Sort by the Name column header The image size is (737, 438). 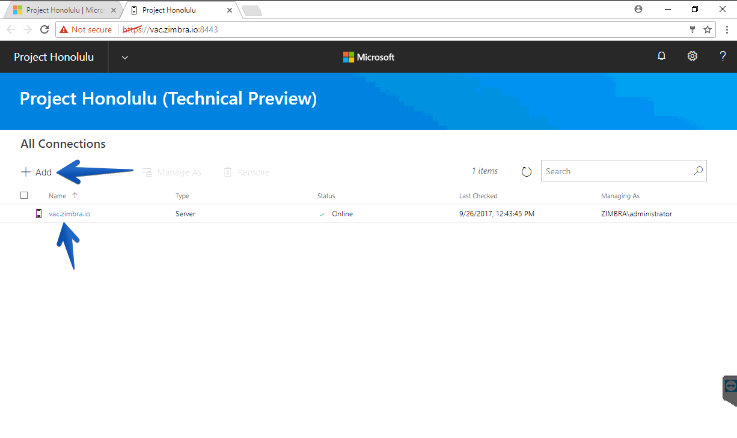click(57, 196)
